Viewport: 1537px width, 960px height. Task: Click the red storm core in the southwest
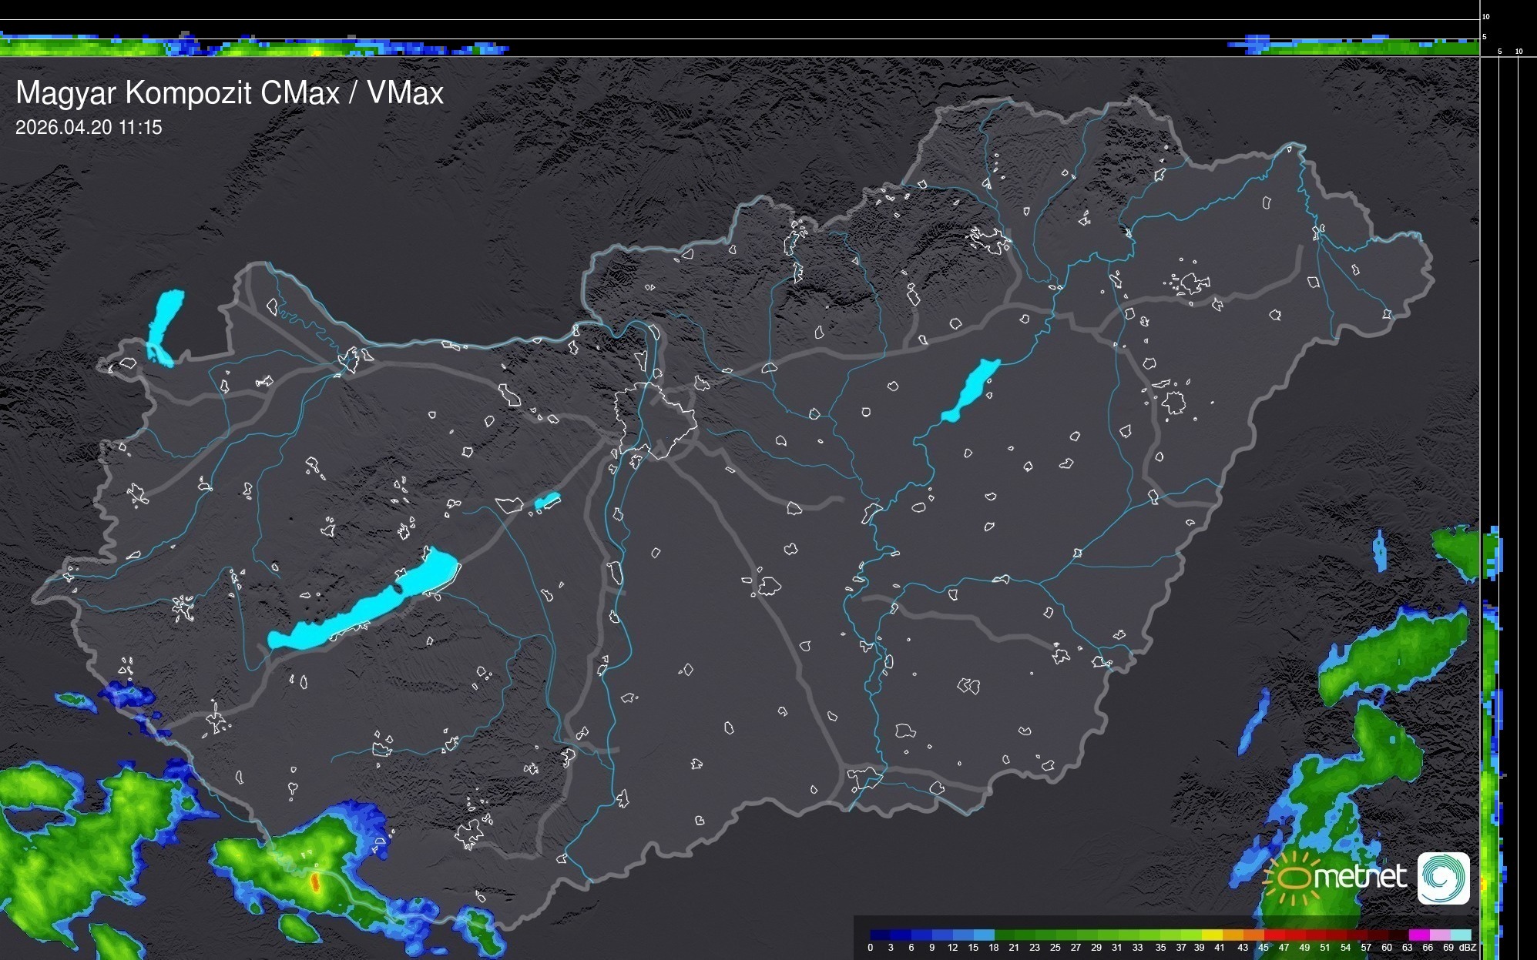[314, 881]
